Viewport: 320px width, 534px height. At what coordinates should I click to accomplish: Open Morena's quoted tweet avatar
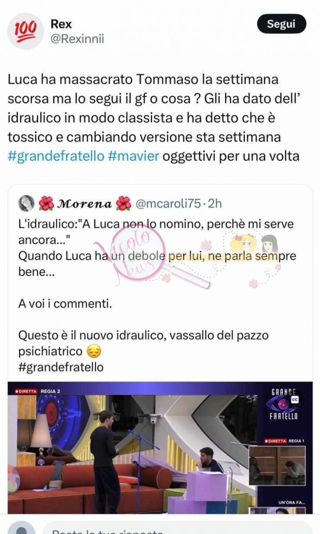pos(26,203)
